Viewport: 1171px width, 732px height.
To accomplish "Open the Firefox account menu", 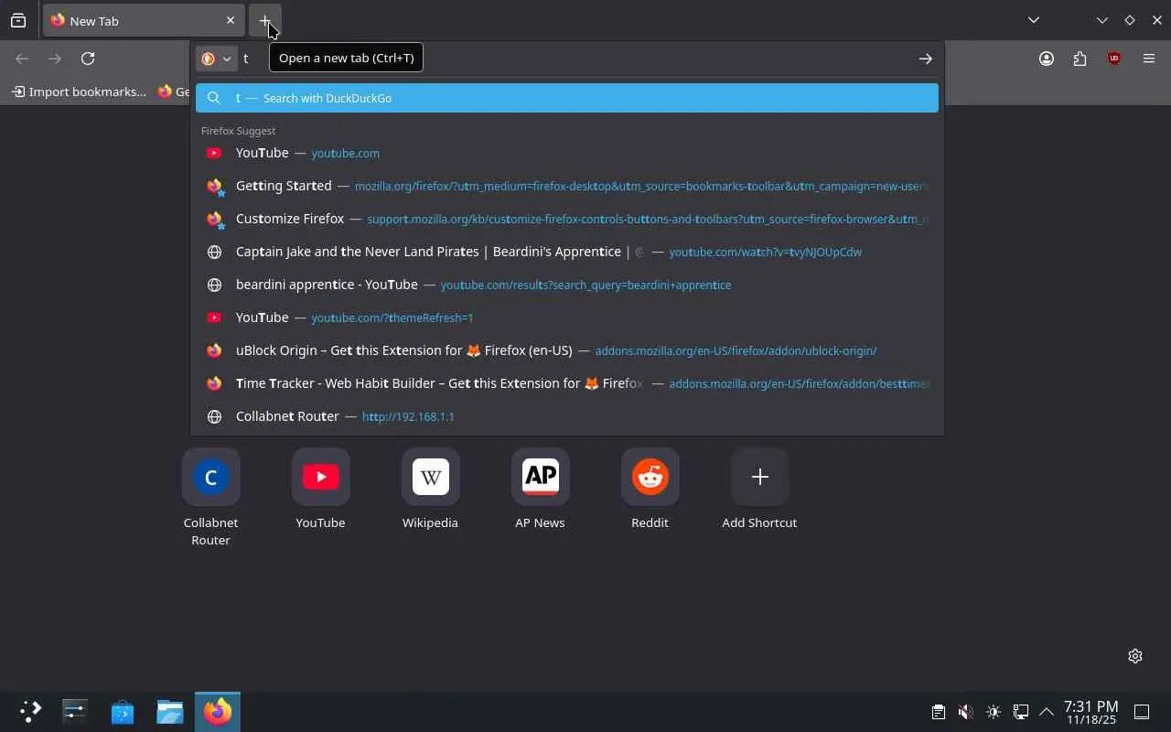I will pos(1047,59).
